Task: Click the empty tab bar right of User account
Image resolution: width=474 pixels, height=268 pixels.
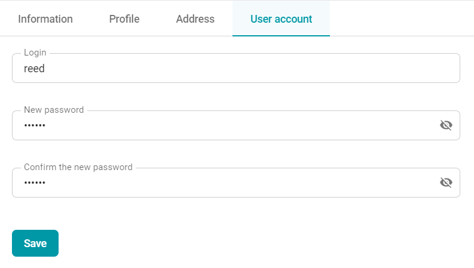Action: coord(402,19)
